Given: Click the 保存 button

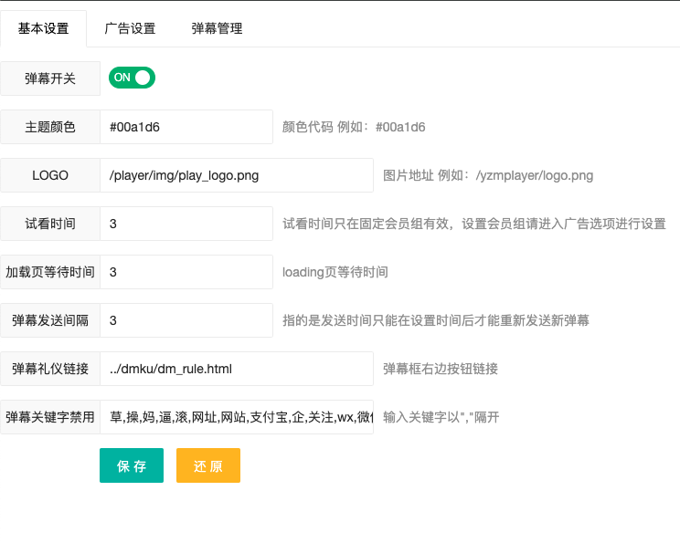Looking at the screenshot, I should pos(132,465).
